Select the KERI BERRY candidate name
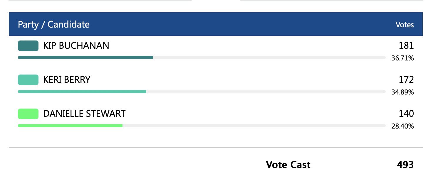 67,80
